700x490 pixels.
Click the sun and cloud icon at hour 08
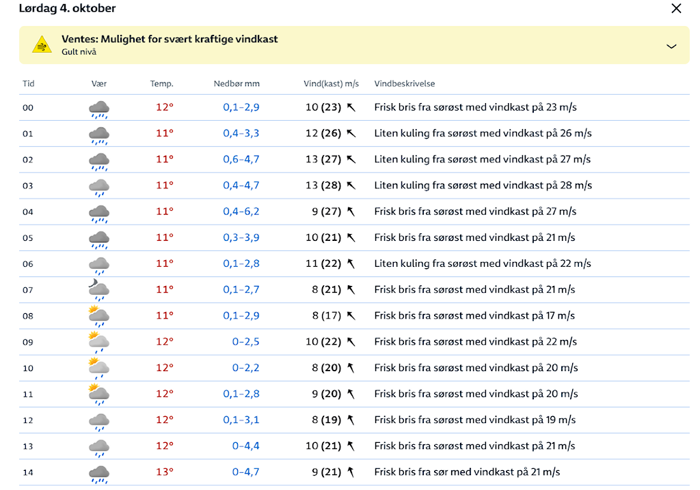pyautogui.click(x=99, y=316)
